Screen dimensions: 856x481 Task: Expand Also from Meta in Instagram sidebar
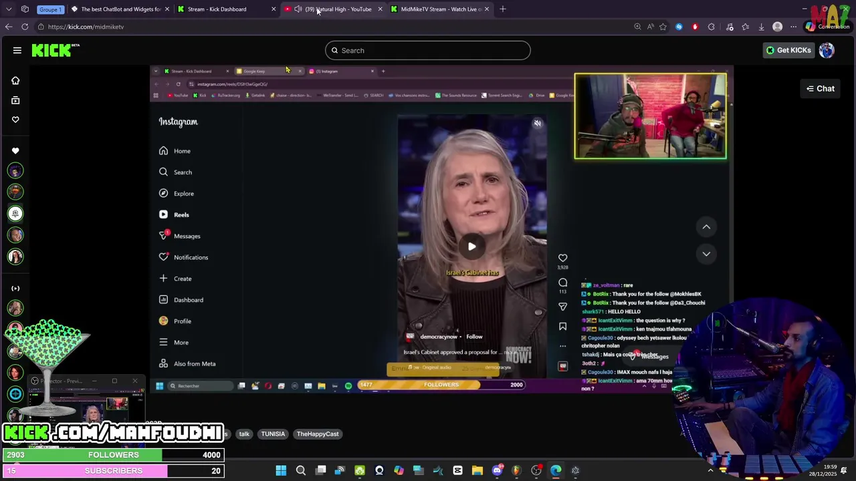187,364
